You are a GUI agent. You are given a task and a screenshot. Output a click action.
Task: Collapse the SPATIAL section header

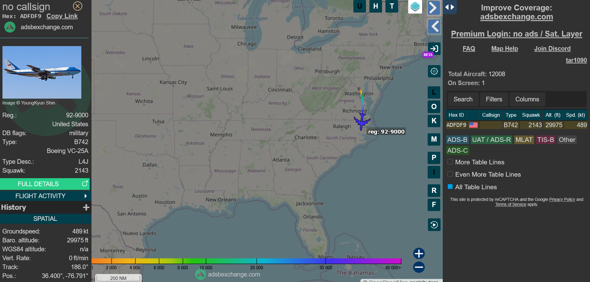tap(45, 219)
